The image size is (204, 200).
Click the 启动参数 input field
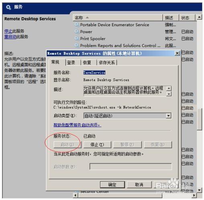tap(131, 166)
